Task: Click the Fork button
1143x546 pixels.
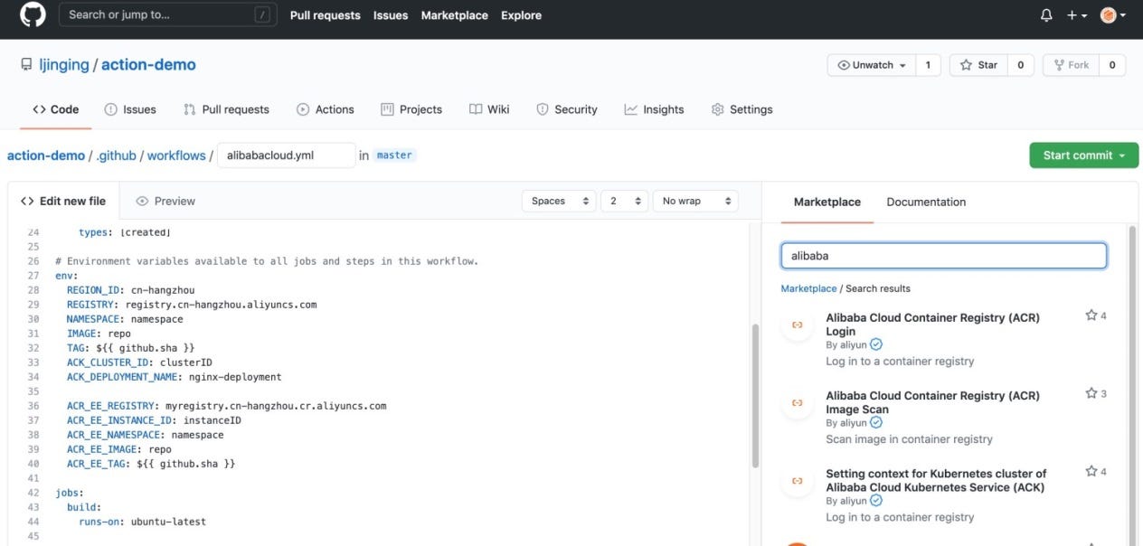Action: (x=1071, y=65)
